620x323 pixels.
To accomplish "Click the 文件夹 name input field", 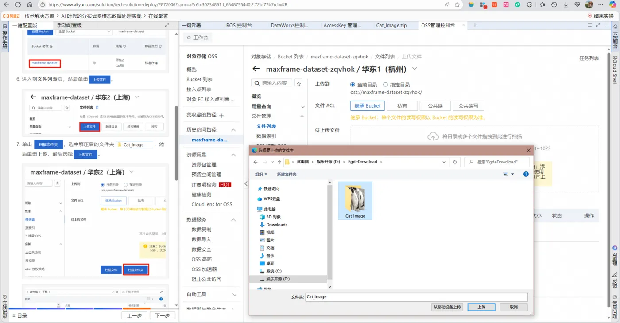I will tap(416, 297).
